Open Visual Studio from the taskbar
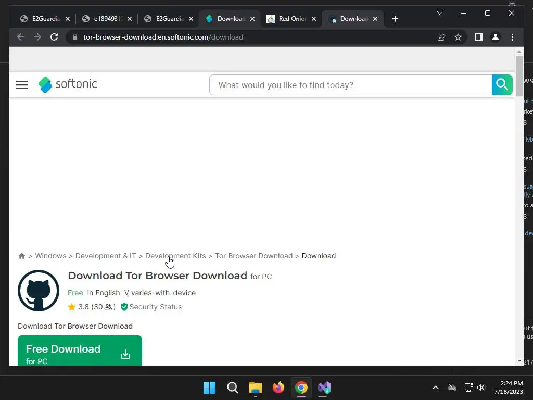The image size is (533, 400). tap(324, 387)
